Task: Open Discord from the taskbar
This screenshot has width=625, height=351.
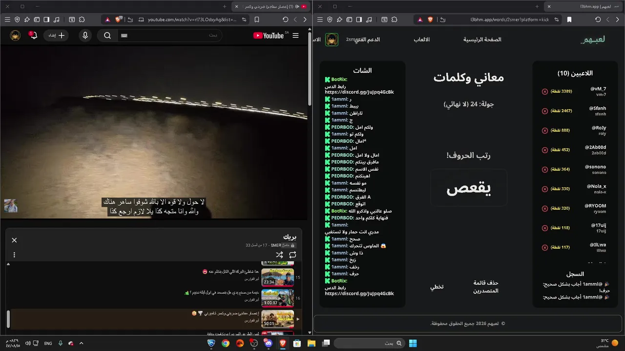Action: pos(268,343)
